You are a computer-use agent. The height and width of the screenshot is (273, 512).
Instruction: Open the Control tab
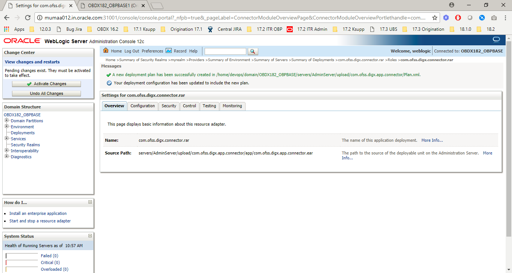(190, 106)
